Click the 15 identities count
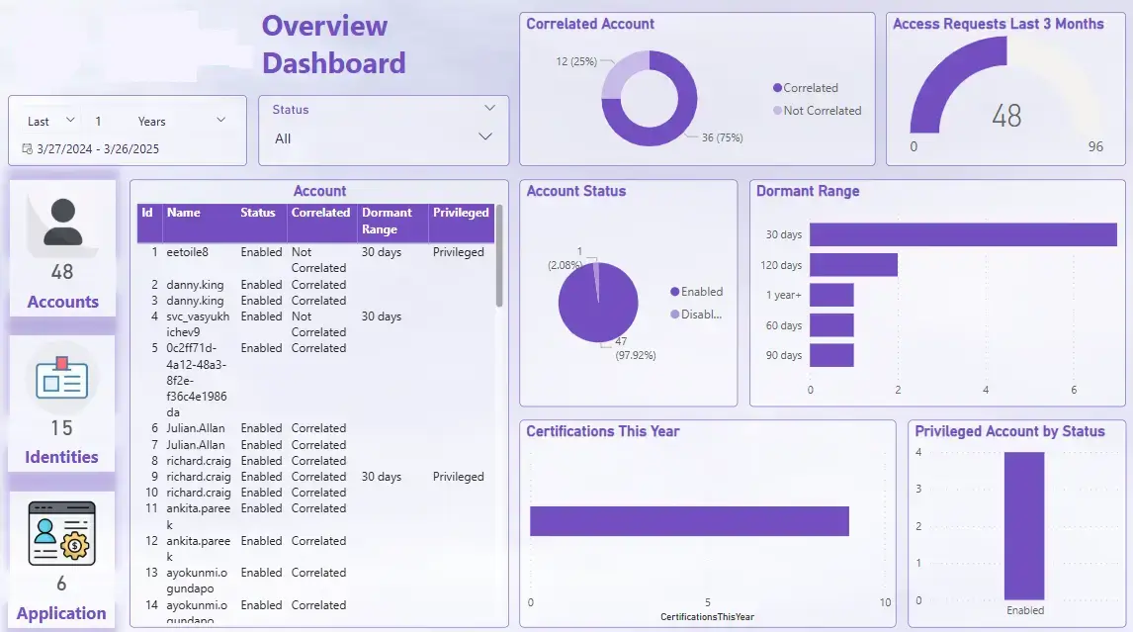 tap(61, 428)
